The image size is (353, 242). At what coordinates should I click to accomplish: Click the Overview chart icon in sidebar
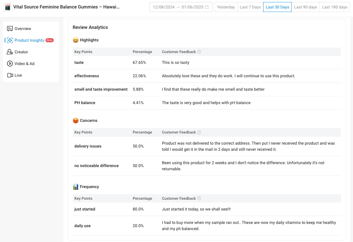10,29
